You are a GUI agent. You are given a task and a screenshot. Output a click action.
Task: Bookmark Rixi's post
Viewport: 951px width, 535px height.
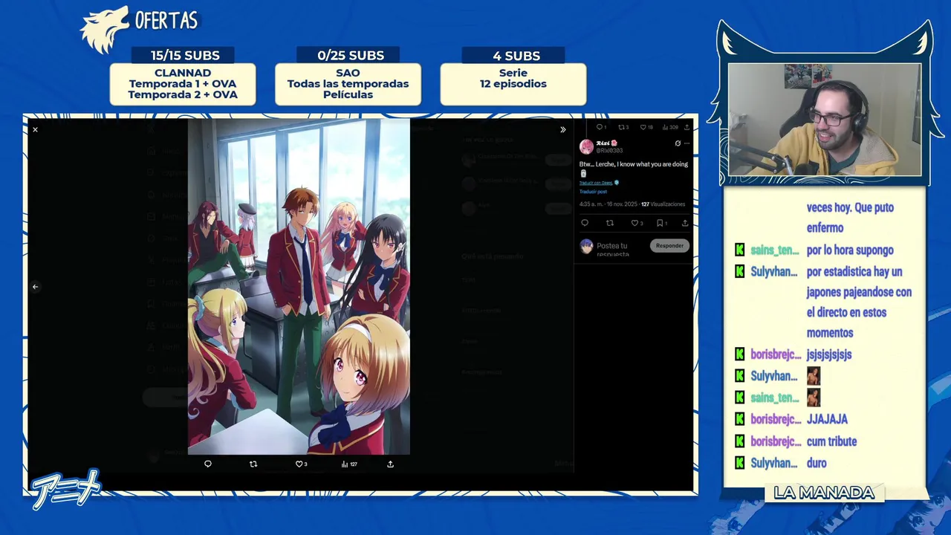coord(661,223)
